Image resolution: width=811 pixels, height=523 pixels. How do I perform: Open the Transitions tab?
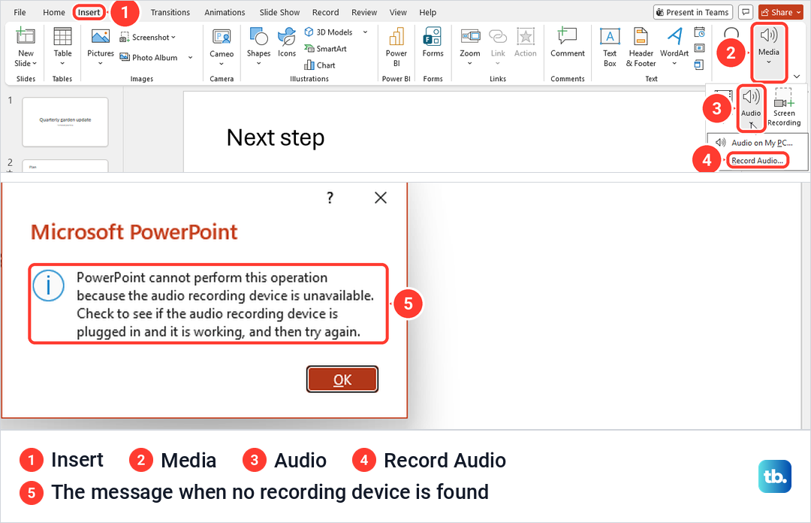click(170, 12)
